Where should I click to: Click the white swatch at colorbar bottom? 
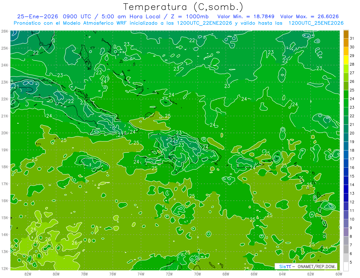pyautogui.click(x=346, y=266)
